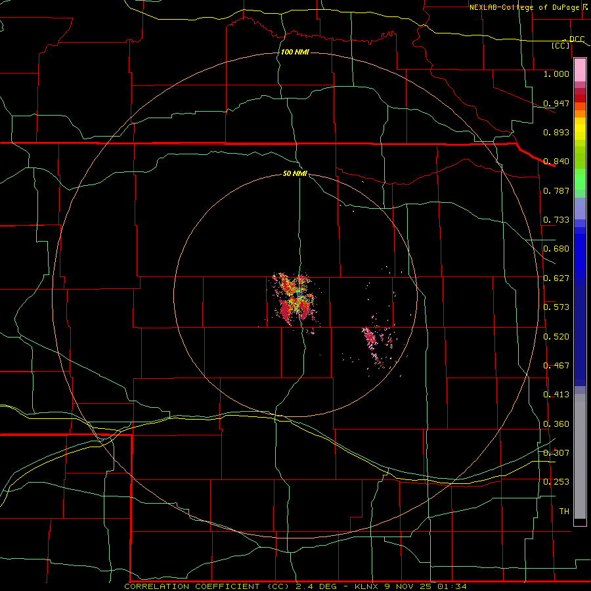Click the radar echo cluster at map center
Screen dimensions: 591x591
coord(296,299)
